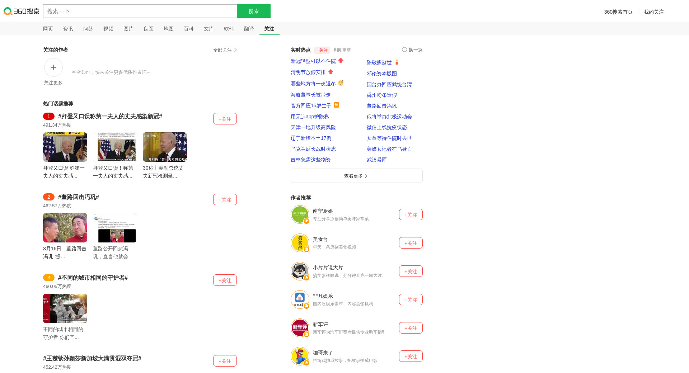
Task: Click the plus icon to follow more authors
Action: (53, 67)
